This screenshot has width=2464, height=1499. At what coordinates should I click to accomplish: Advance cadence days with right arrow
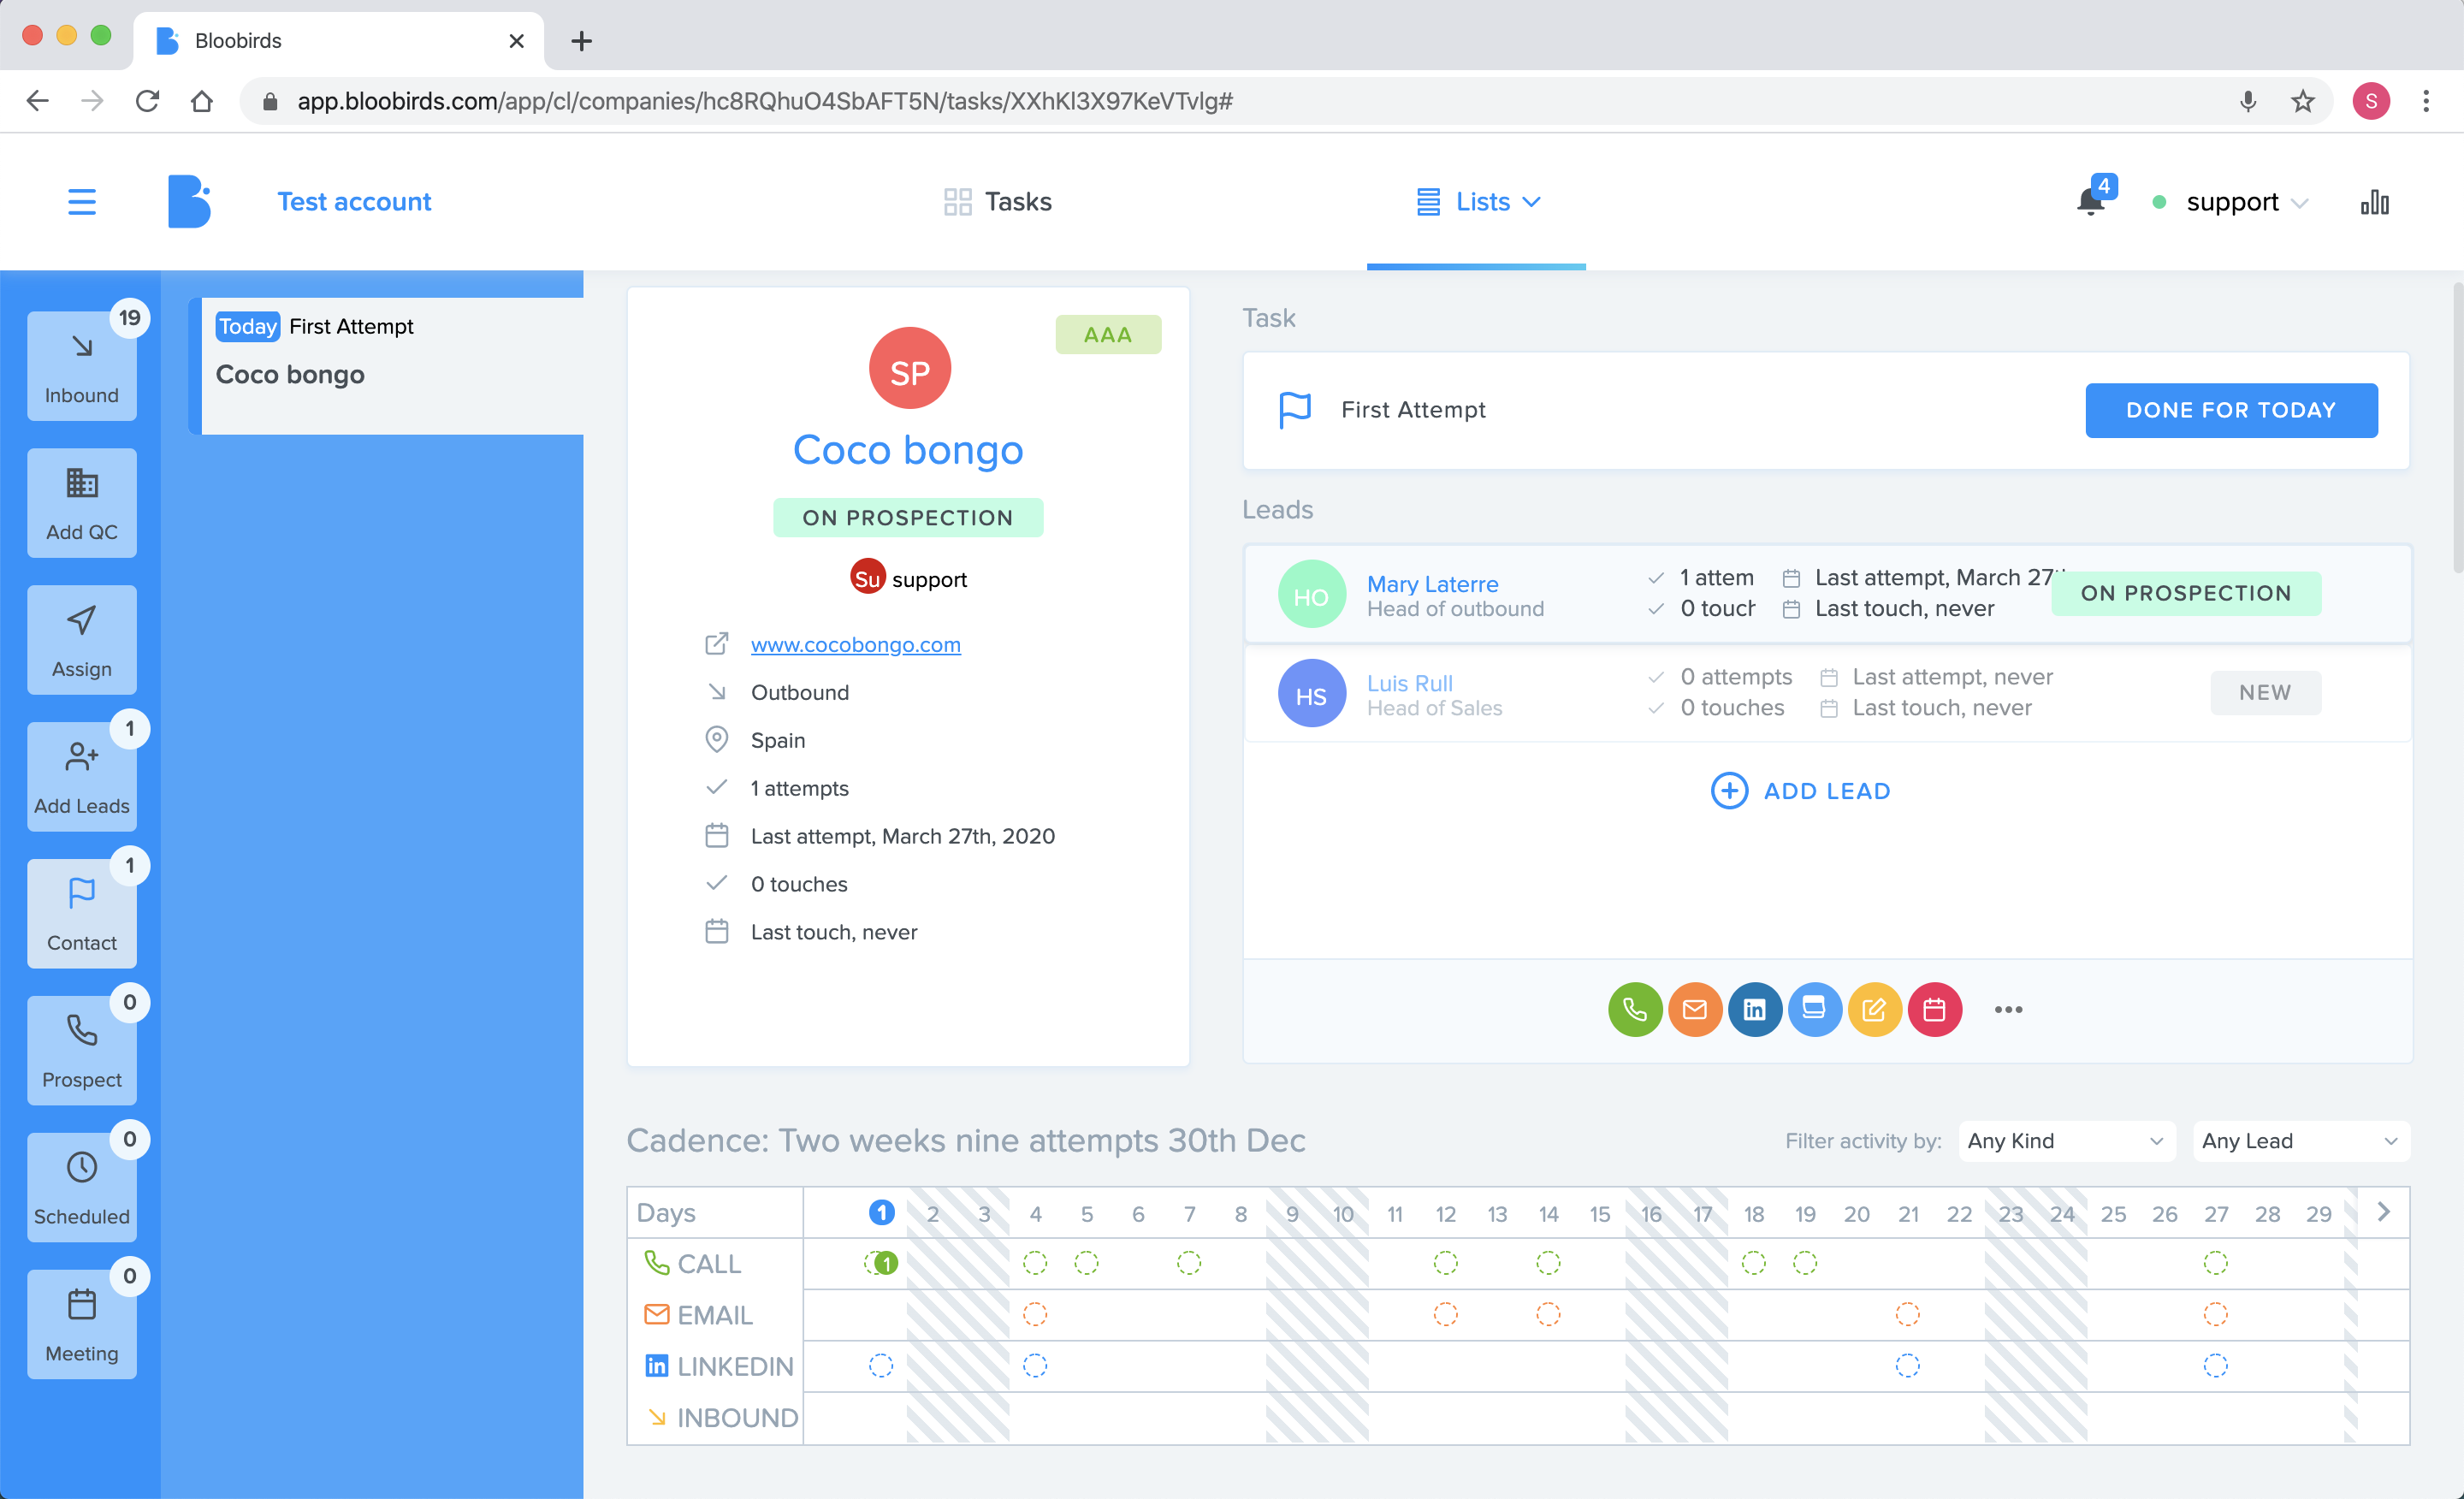point(2383,1211)
